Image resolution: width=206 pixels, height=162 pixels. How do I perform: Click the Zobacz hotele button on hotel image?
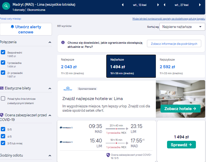click(x=180, y=108)
